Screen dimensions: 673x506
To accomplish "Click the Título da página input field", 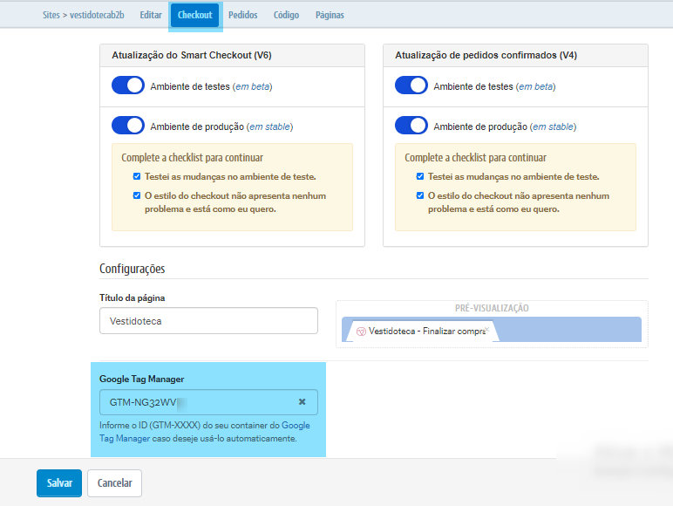I will 208,320.
